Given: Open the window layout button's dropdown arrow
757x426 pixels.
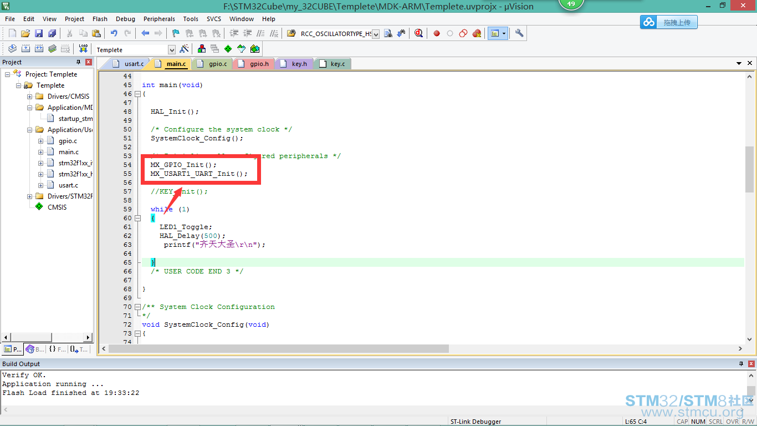Looking at the screenshot, I should (x=504, y=33).
